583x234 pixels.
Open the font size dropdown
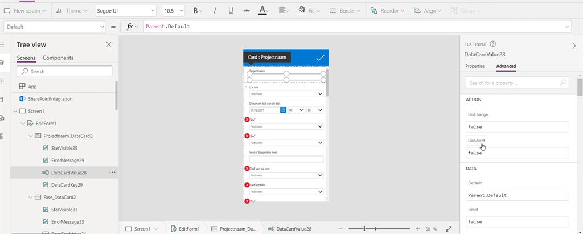coord(174,11)
